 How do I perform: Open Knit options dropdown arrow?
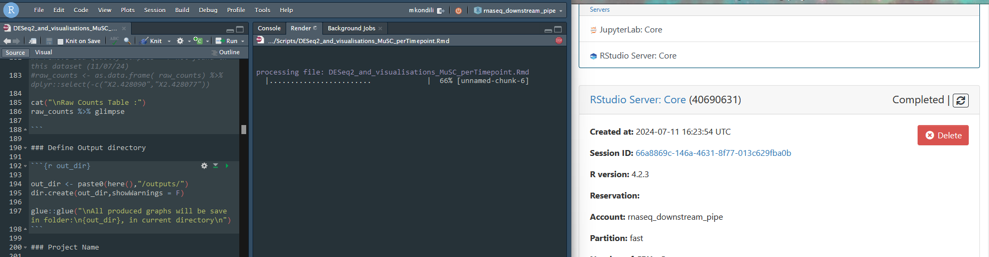click(169, 41)
